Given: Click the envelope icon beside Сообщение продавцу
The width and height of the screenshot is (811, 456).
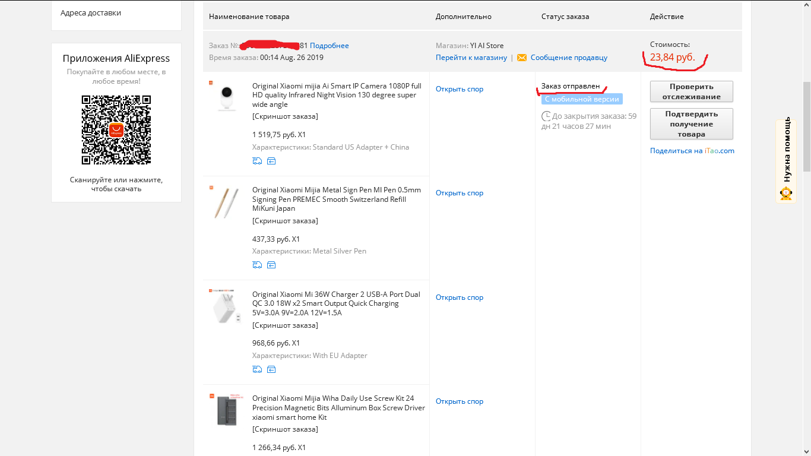Looking at the screenshot, I should point(522,58).
